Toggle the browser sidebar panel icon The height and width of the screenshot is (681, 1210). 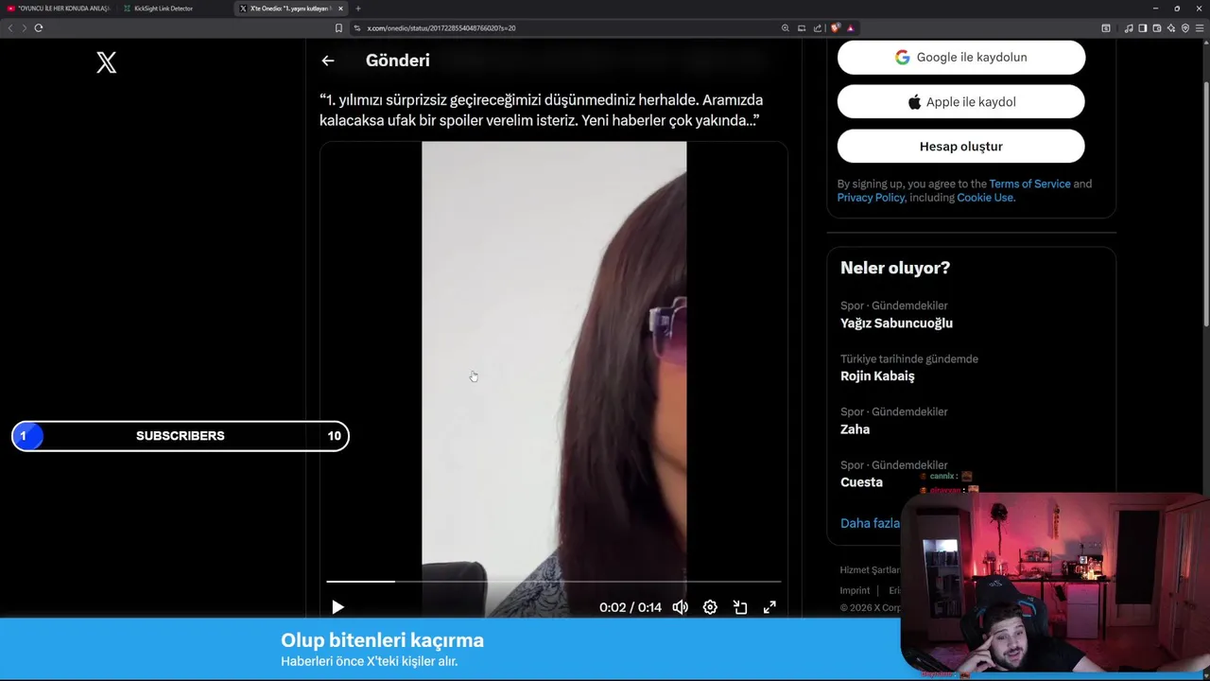pyautogui.click(x=1143, y=27)
